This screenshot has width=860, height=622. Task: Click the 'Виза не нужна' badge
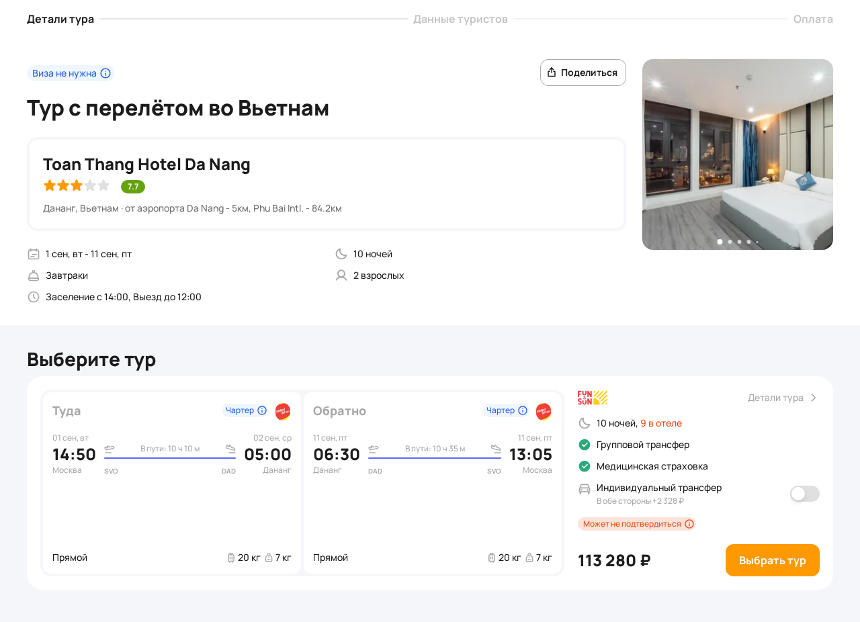[71, 73]
